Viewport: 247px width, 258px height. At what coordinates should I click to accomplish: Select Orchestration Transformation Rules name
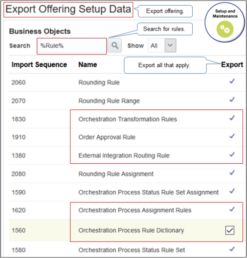point(128,119)
